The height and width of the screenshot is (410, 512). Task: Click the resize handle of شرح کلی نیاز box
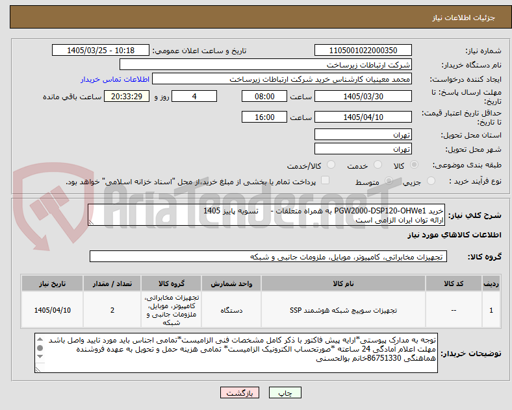pos(91,222)
